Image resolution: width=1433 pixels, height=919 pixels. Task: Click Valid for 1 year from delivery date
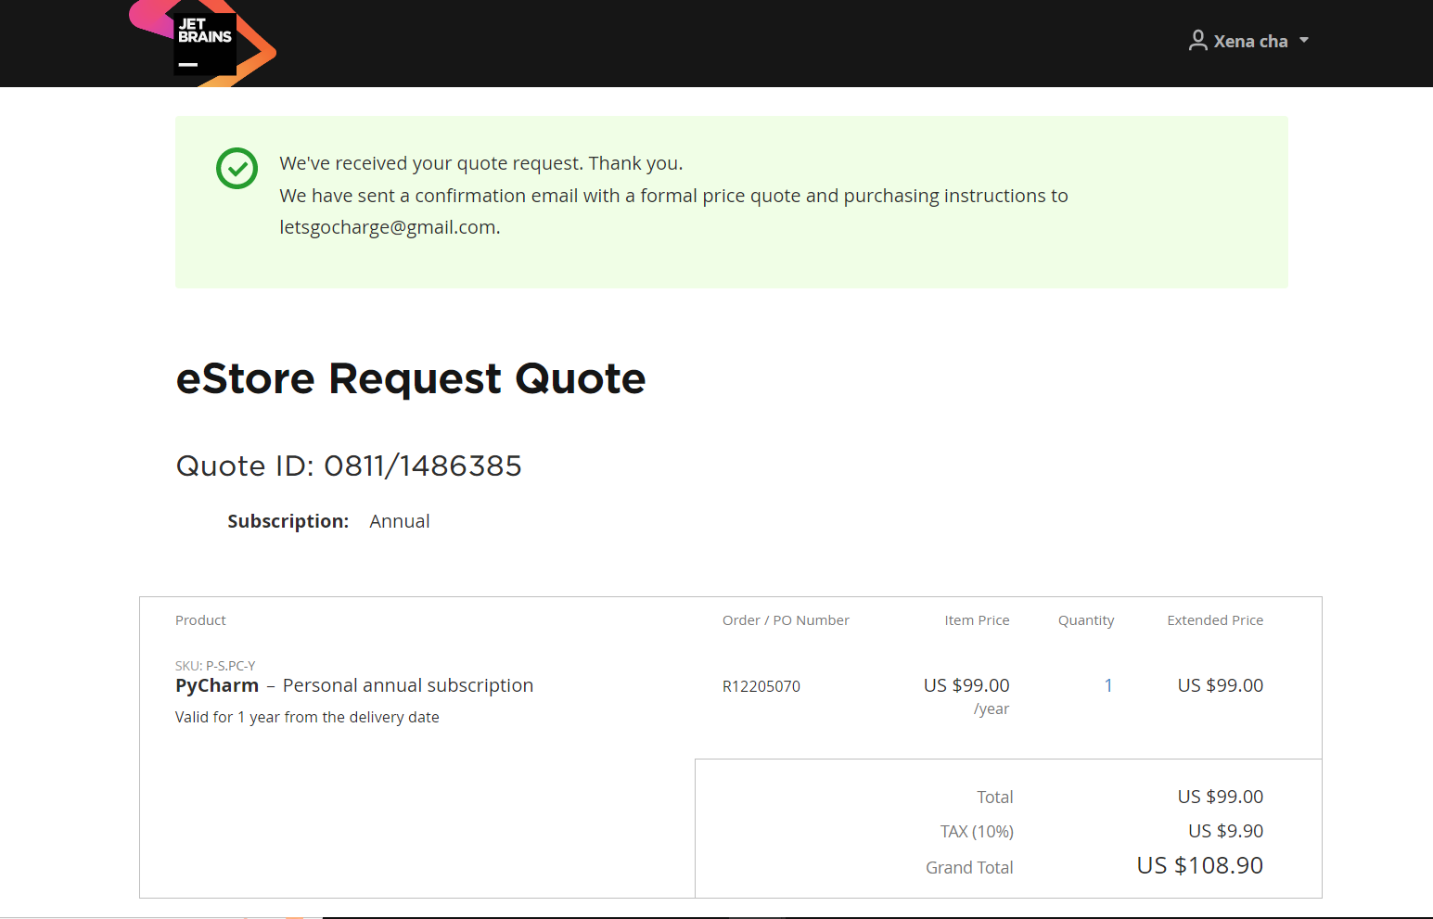[x=307, y=717]
